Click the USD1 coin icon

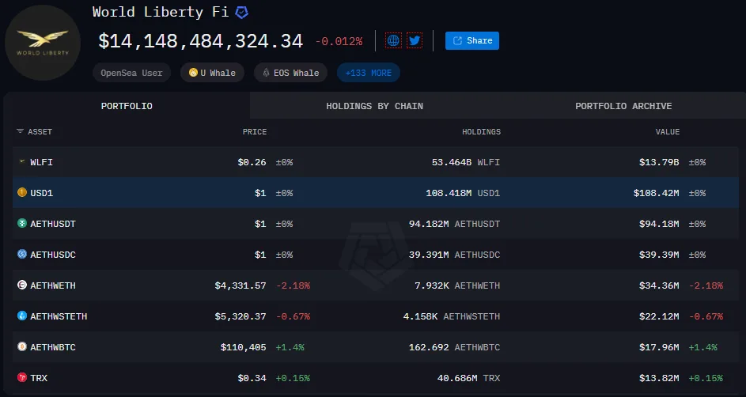[22, 192]
